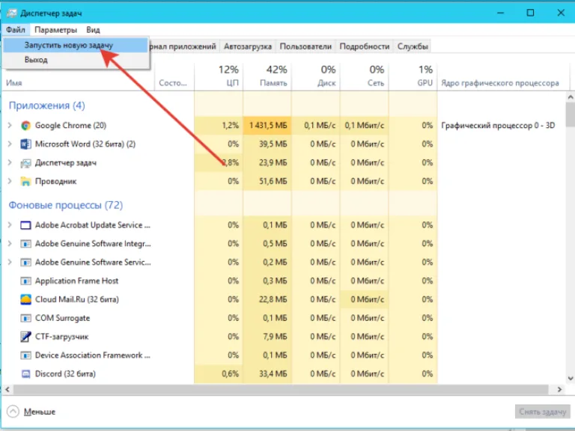Click the Фоновые процессы (72) header
This screenshot has height=431, width=575.
[66, 205]
